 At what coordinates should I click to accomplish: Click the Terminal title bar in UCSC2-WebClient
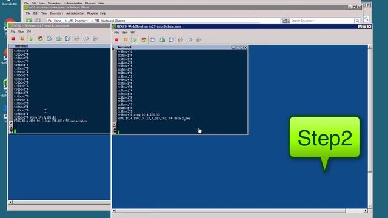point(180,47)
